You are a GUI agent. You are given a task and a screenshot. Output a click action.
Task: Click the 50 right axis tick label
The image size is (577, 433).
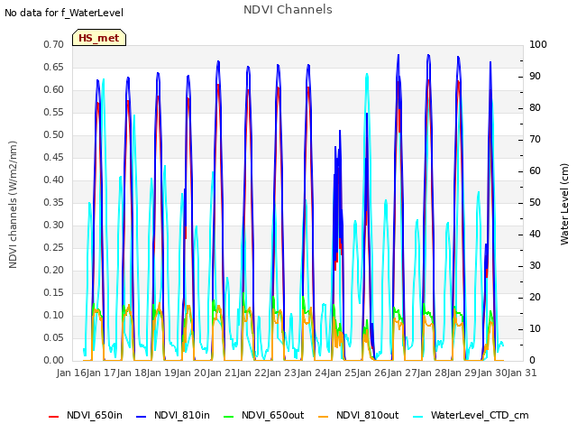click(x=535, y=202)
